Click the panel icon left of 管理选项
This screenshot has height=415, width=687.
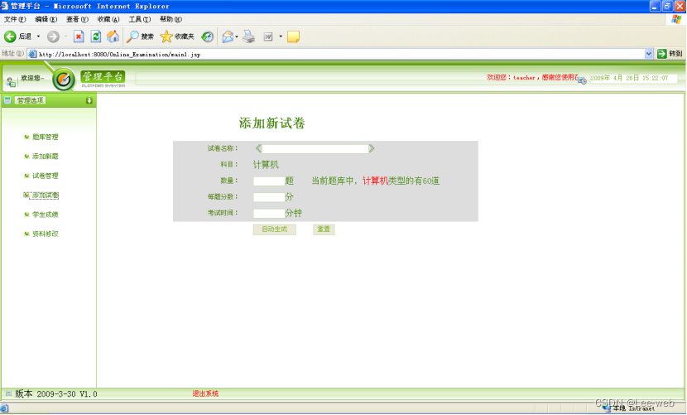[7, 100]
